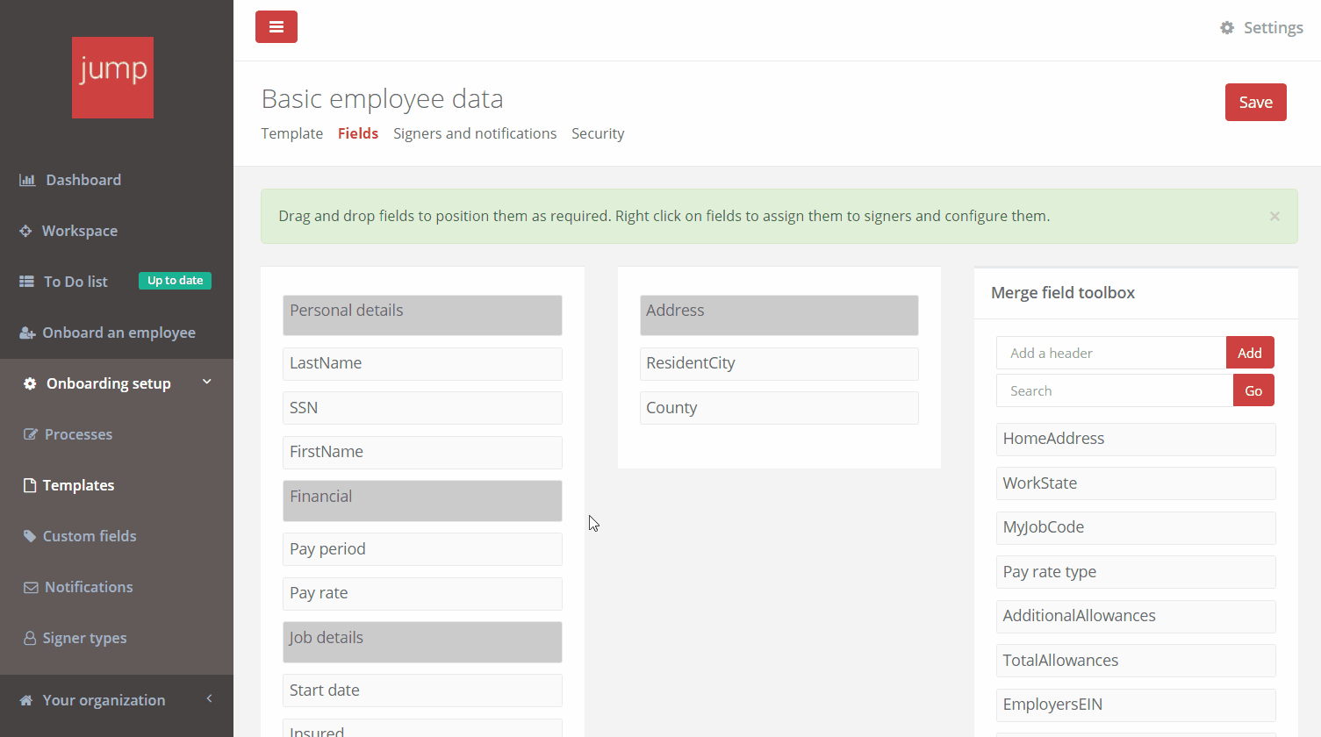
Task: Click the To Do list icon
Action: point(26,282)
